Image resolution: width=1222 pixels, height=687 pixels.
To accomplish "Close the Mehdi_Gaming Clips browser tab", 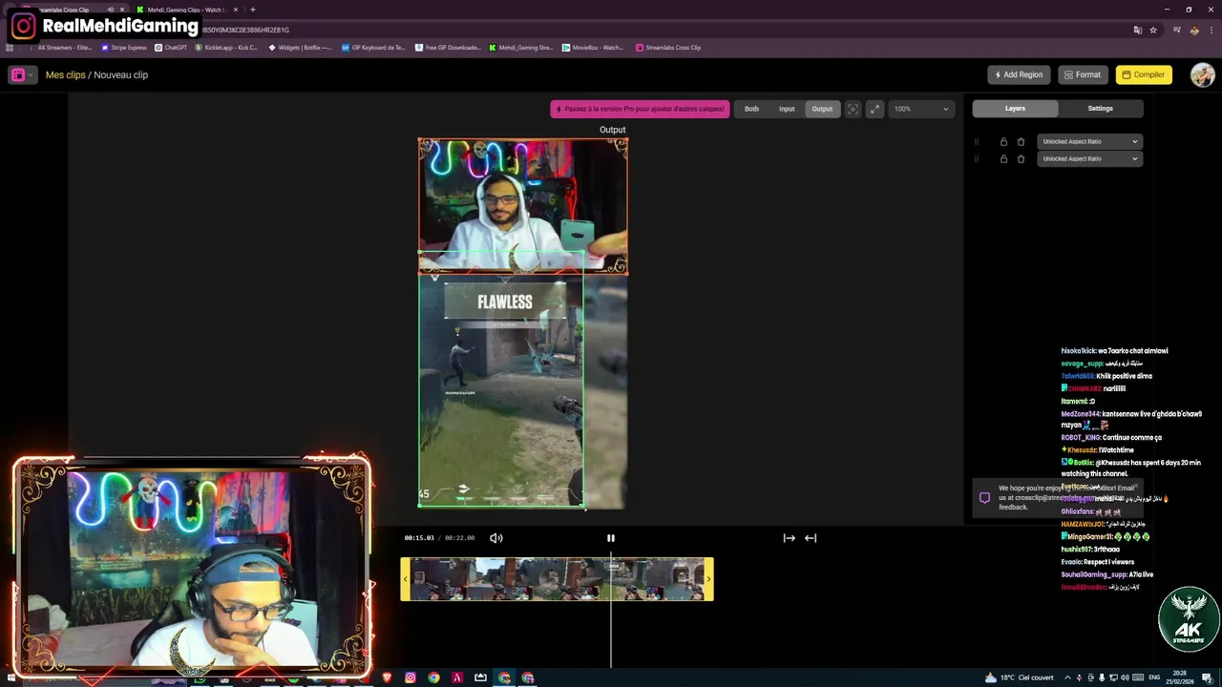I will (x=238, y=10).
